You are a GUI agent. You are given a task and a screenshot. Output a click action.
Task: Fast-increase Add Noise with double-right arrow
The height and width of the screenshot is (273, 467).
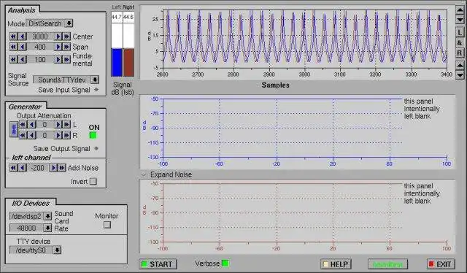(61, 168)
